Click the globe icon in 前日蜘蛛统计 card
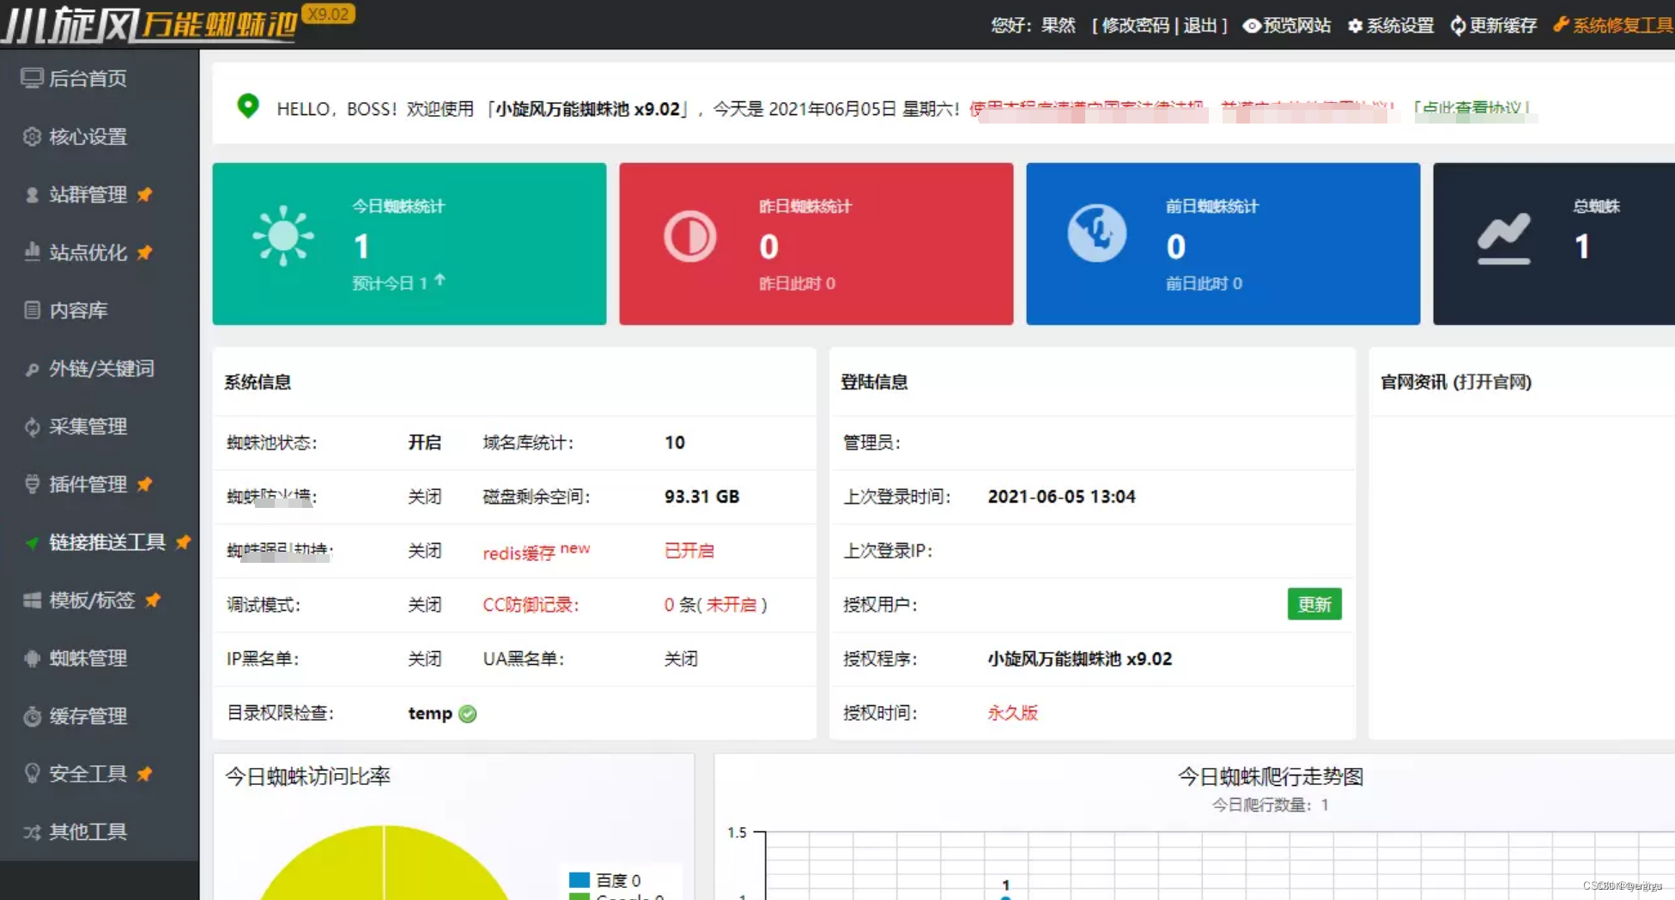 (x=1096, y=233)
